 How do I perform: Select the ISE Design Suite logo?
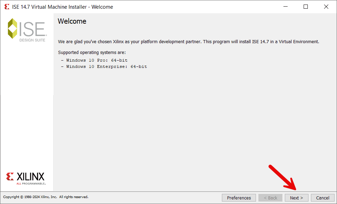click(26, 30)
